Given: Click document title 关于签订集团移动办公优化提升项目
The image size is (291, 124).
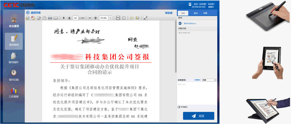Looking at the screenshot, I should pyautogui.click(x=99, y=67).
